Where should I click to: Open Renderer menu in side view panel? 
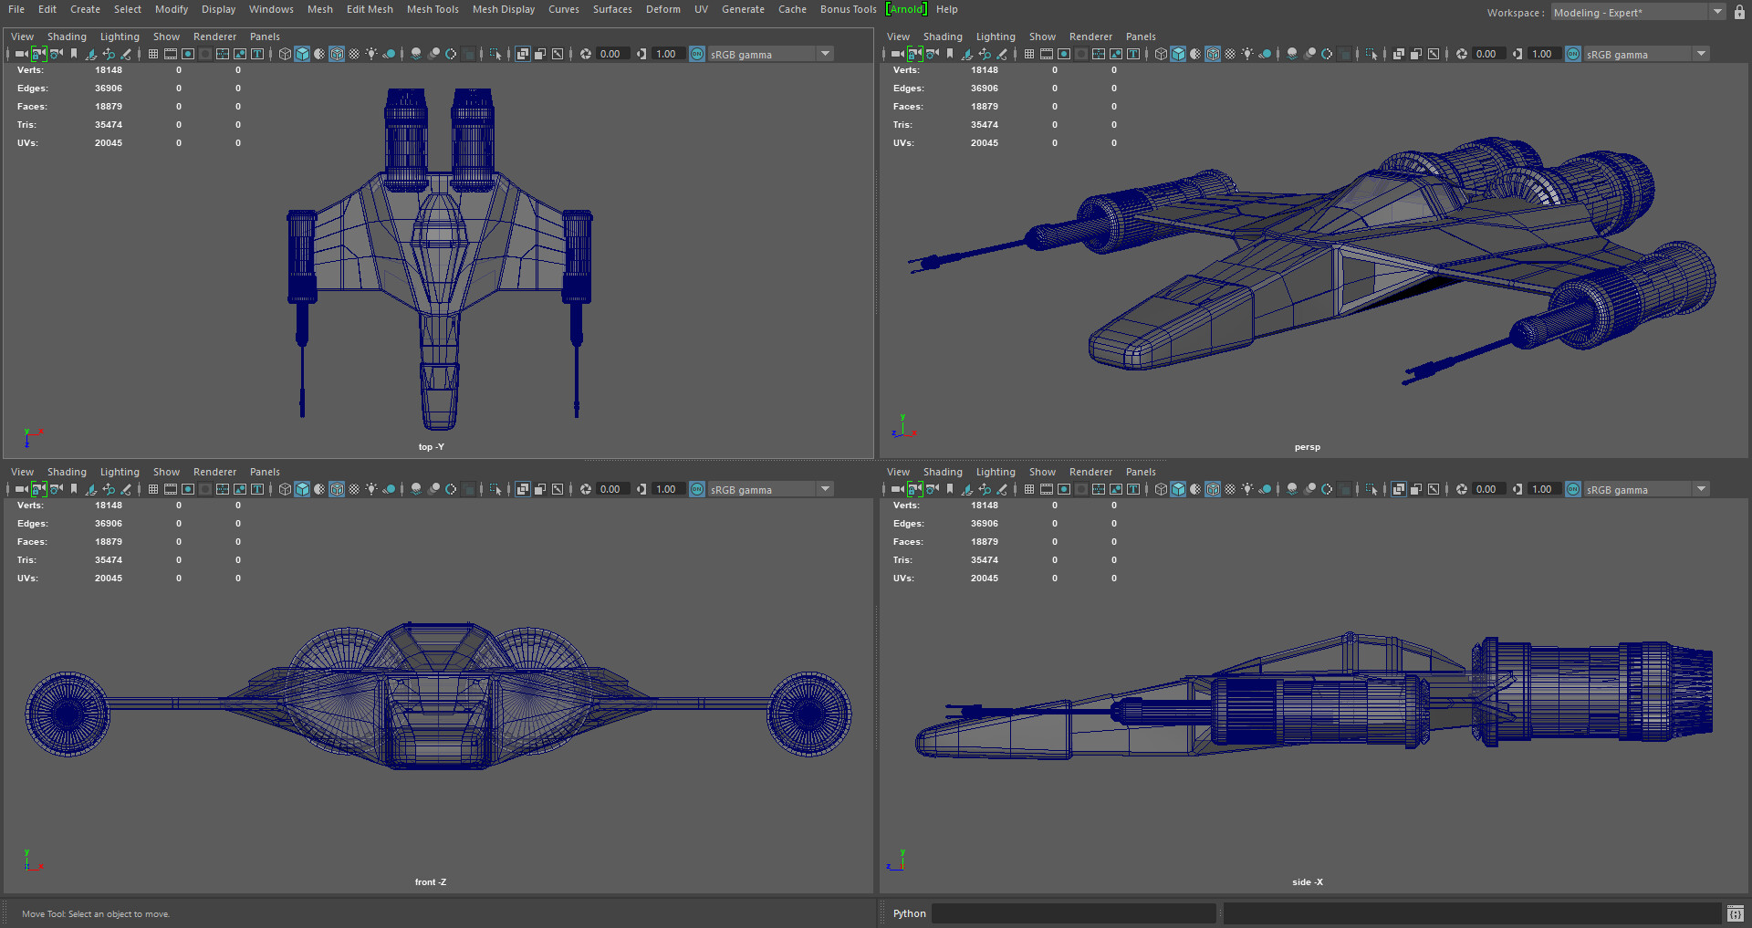tap(1090, 472)
